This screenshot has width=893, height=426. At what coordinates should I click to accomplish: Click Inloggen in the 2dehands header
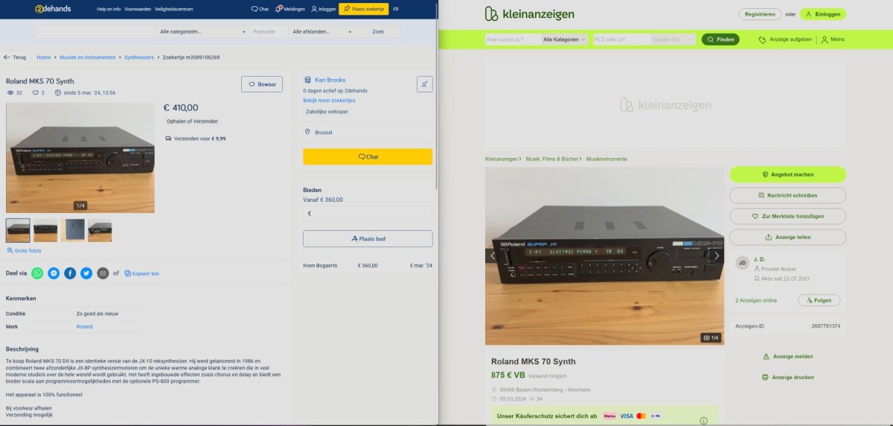(323, 9)
